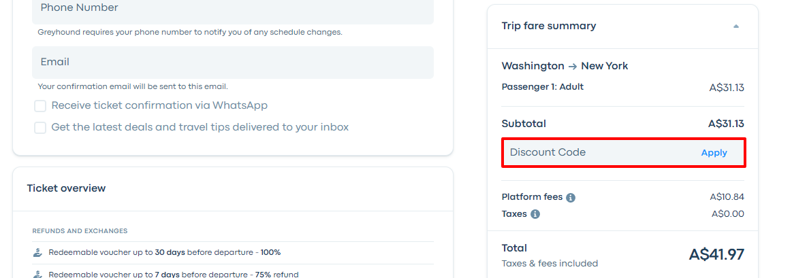Click the Refunds and Exchanges label

80,231
